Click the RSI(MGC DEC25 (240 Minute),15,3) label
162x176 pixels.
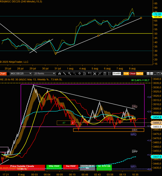coord(21,1)
